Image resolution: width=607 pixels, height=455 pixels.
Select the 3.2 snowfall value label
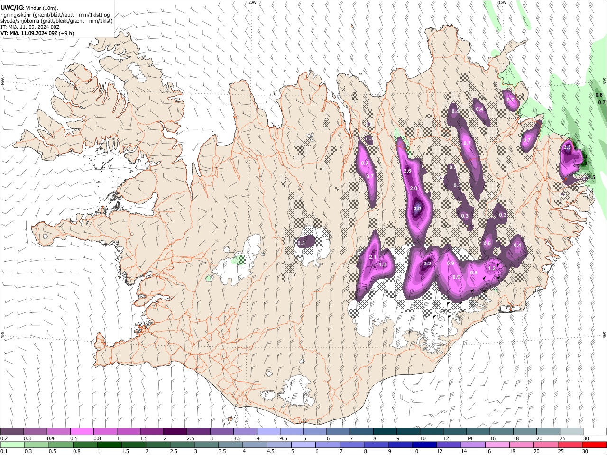click(x=427, y=264)
